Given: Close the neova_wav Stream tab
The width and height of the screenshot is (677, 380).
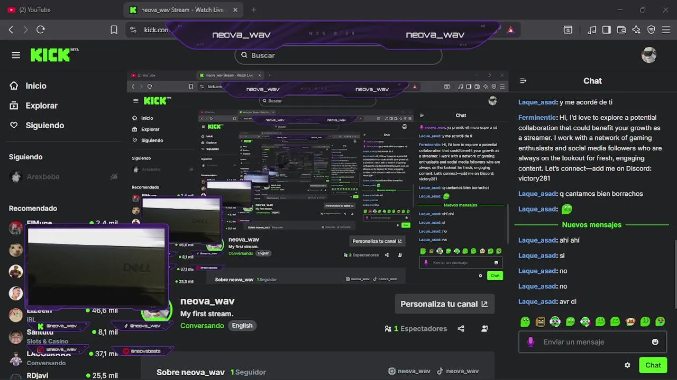Looking at the screenshot, I should point(235,9).
